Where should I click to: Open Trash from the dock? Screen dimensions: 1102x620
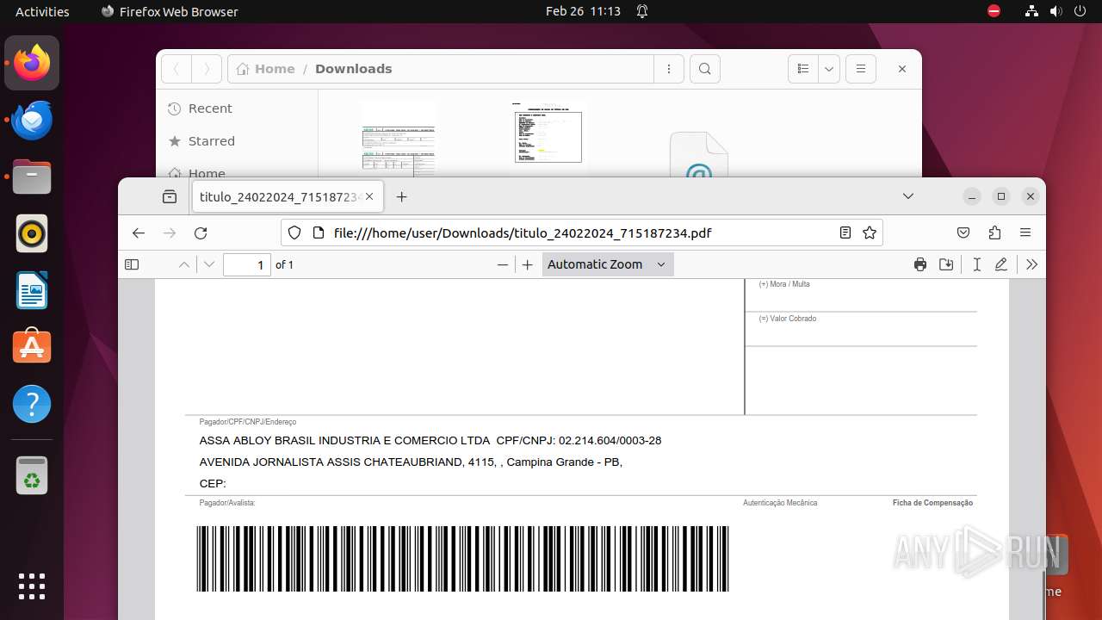[32, 474]
